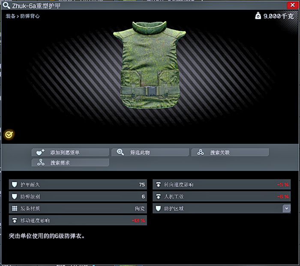Expand the 防护区域 dropdown arrow

click(286, 208)
